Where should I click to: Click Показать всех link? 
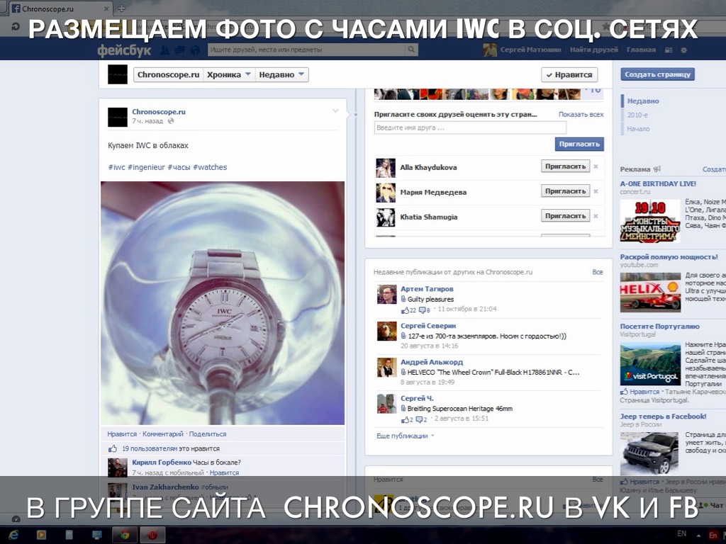[581, 114]
